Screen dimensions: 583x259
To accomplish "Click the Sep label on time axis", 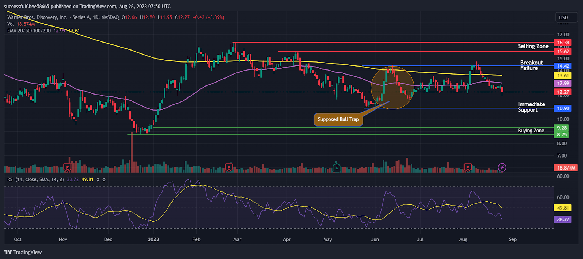I will tap(513, 239).
